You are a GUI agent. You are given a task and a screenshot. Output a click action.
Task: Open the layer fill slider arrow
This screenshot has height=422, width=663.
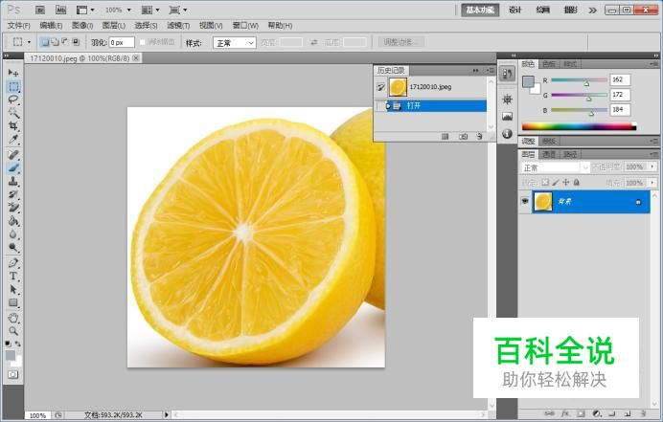point(652,183)
